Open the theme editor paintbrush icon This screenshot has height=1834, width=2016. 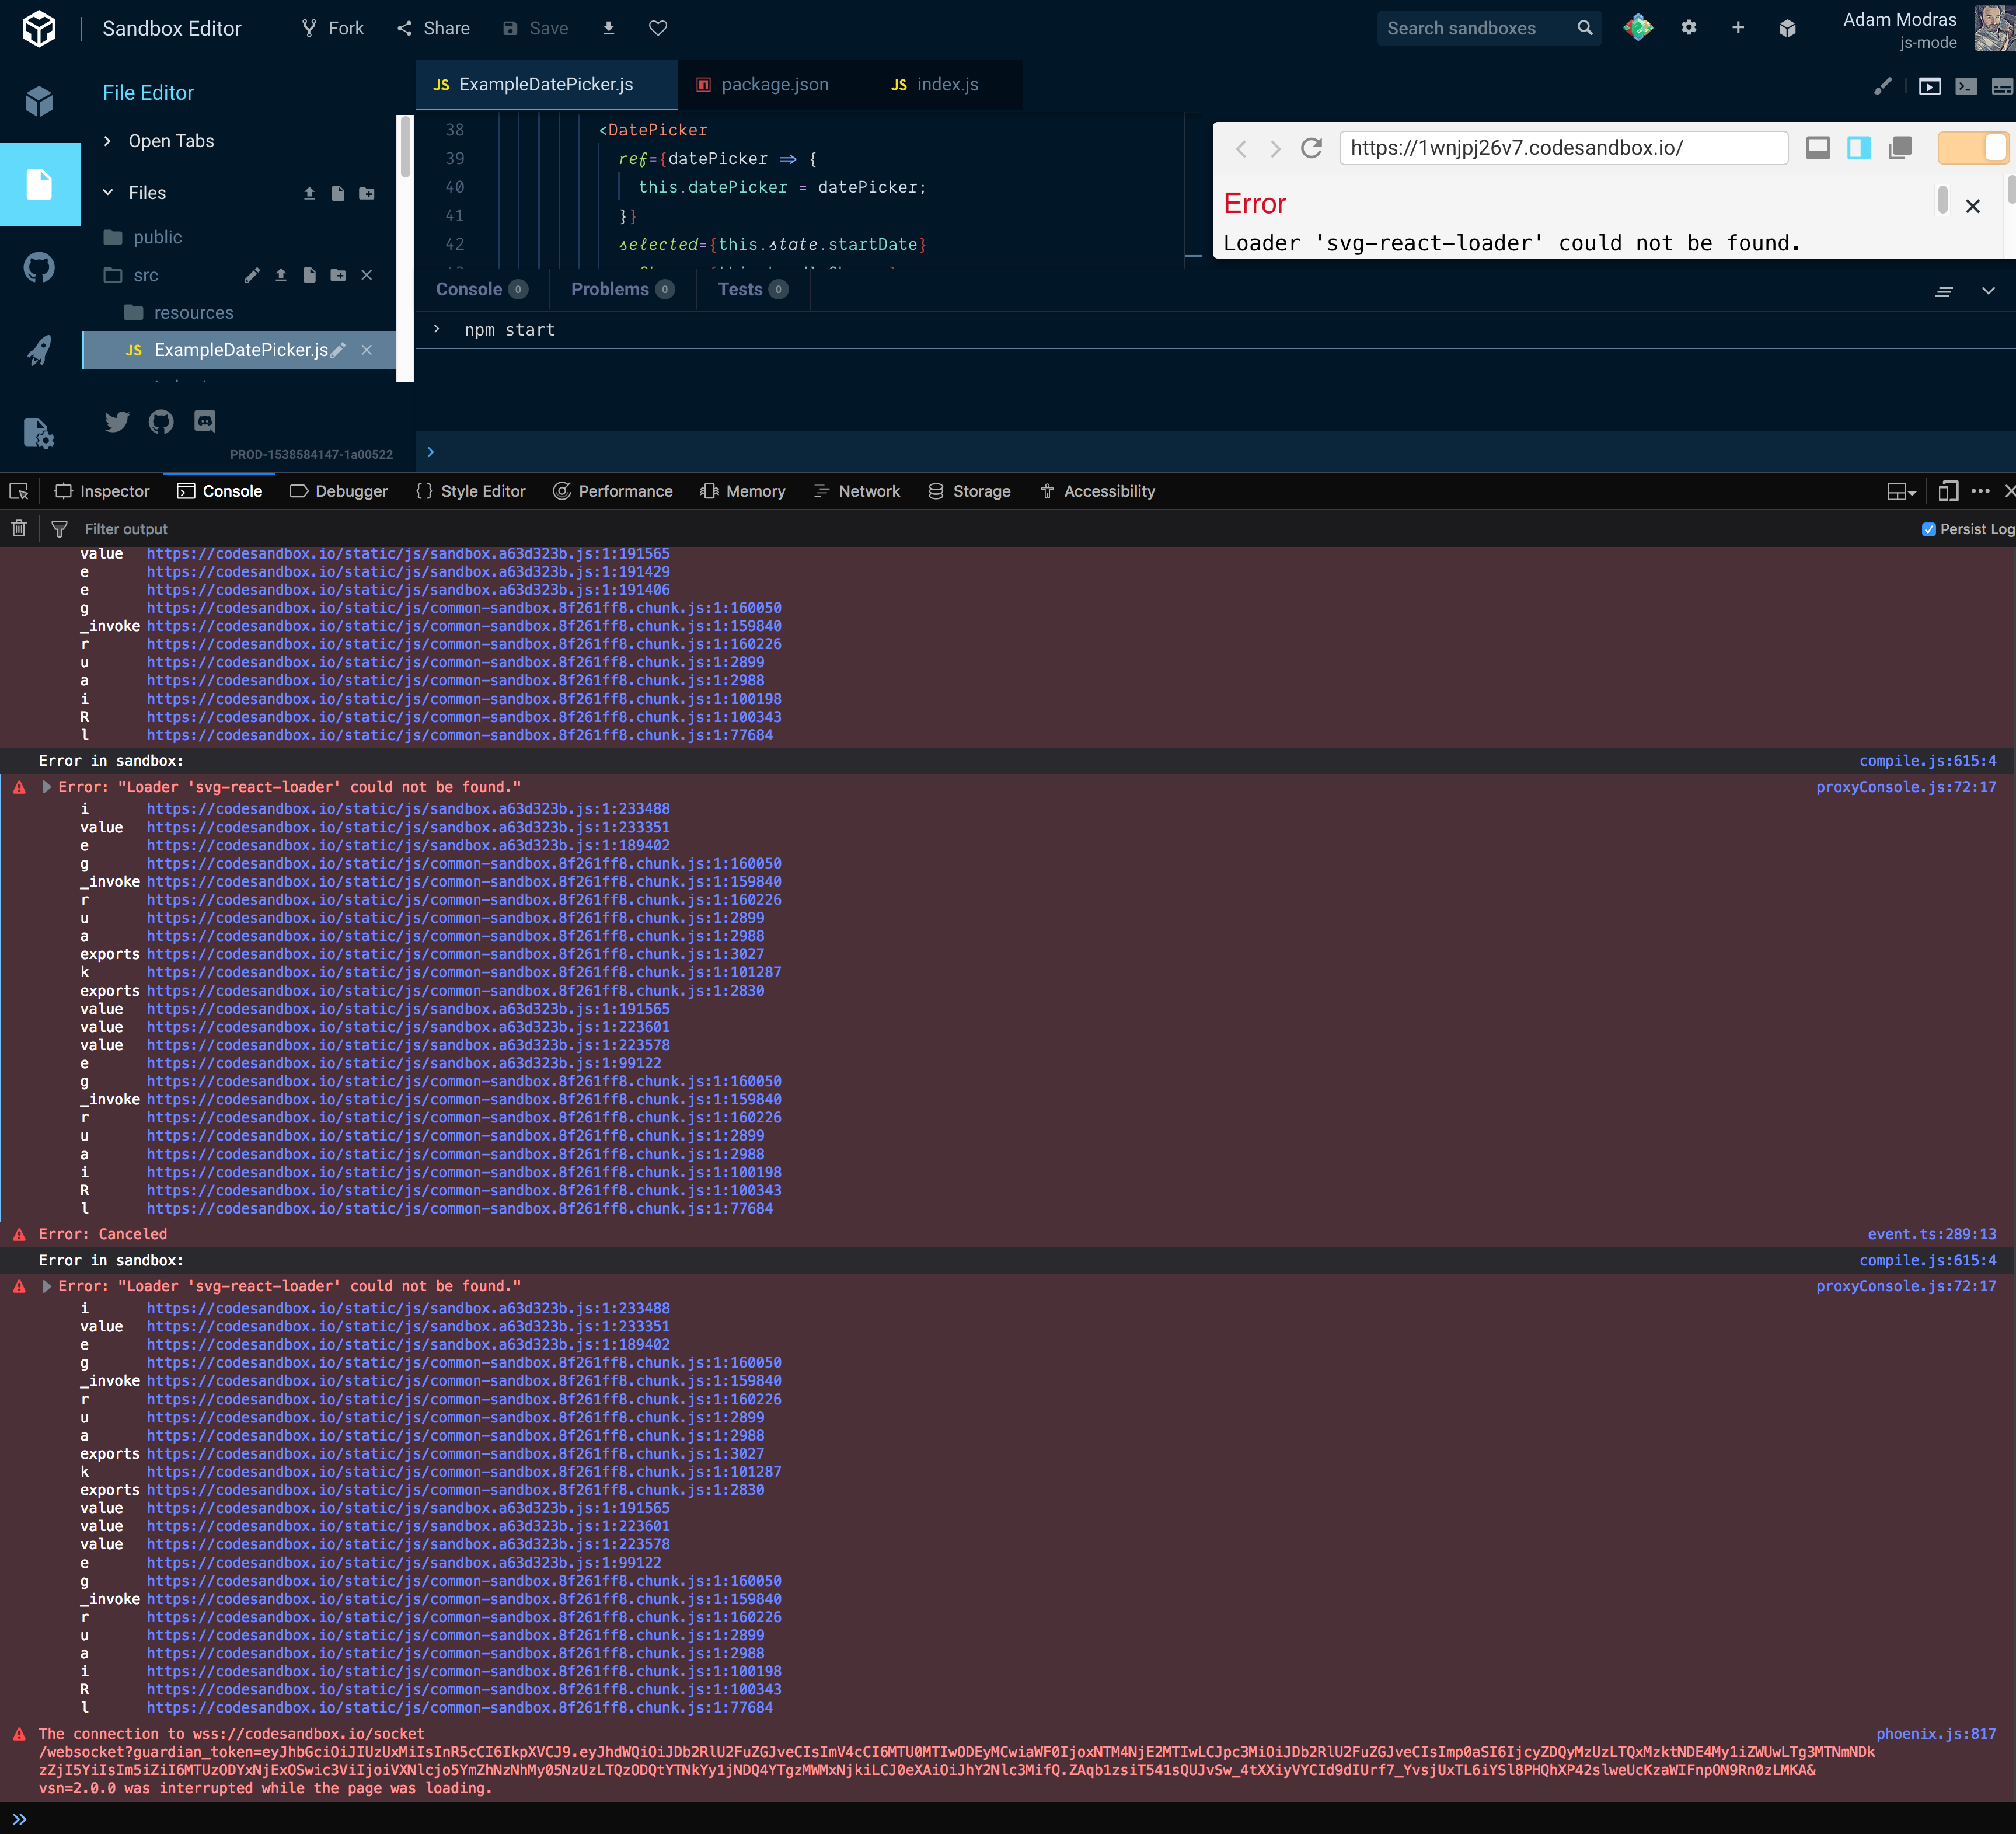(x=1884, y=86)
